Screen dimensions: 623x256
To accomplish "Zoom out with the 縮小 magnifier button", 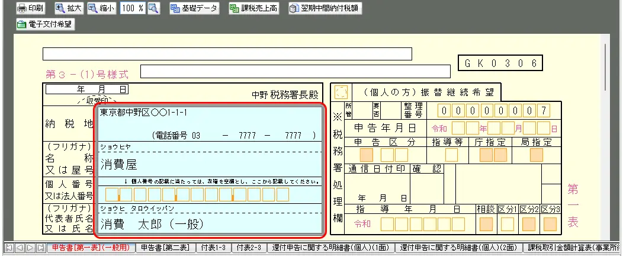I will point(101,8).
